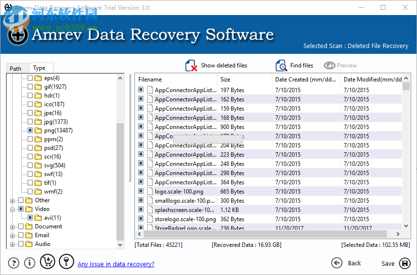Click the Document folder icon
Screen dimensions: 417x275
pyautogui.click(x=29, y=226)
